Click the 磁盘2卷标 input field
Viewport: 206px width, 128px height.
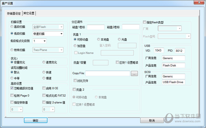pos(131,27)
